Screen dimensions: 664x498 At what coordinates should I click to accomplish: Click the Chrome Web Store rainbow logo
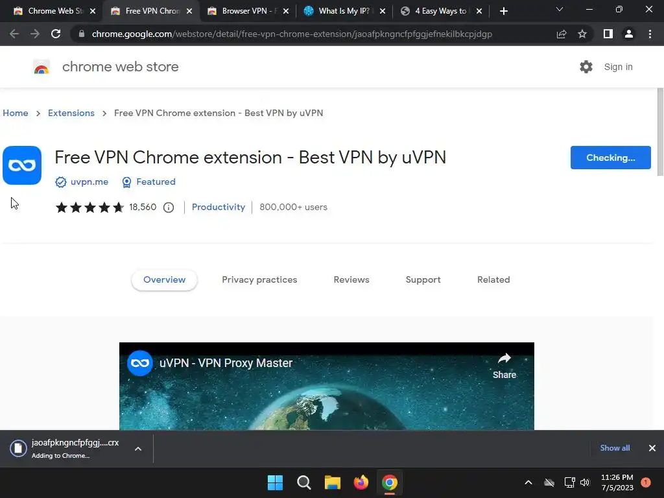point(41,67)
